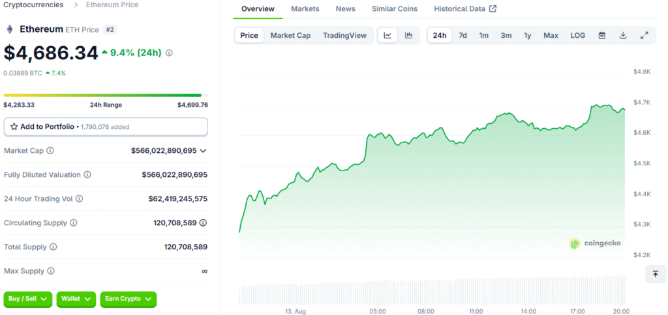Image resolution: width=668 pixels, height=315 pixels.
Task: Switch to line chart view icon
Action: click(x=387, y=35)
